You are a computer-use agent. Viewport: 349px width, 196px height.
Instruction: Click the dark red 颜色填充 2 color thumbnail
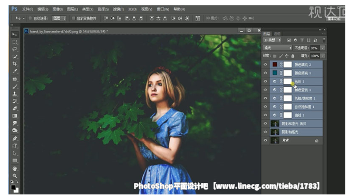point(275,65)
